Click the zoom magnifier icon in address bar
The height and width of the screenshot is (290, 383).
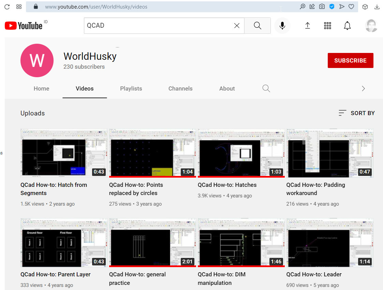click(303, 6)
